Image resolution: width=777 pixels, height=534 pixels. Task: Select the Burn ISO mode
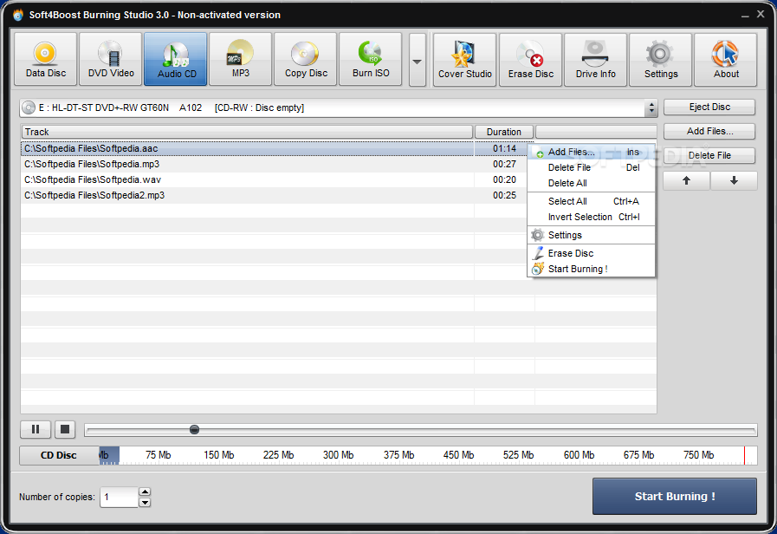point(370,60)
